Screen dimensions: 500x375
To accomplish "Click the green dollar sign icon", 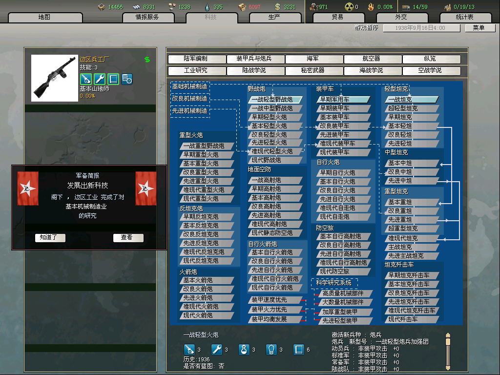I will [147, 60].
